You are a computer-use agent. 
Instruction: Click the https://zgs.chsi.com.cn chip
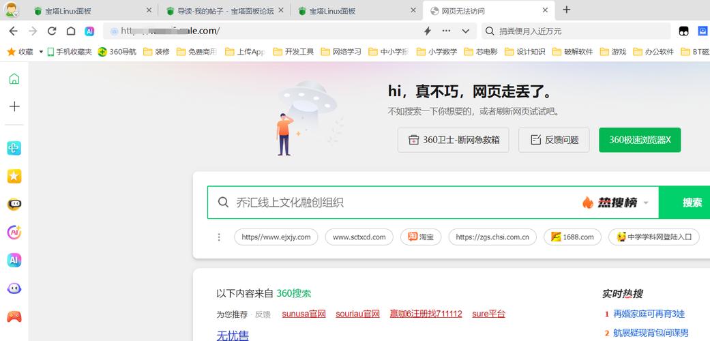click(x=492, y=237)
